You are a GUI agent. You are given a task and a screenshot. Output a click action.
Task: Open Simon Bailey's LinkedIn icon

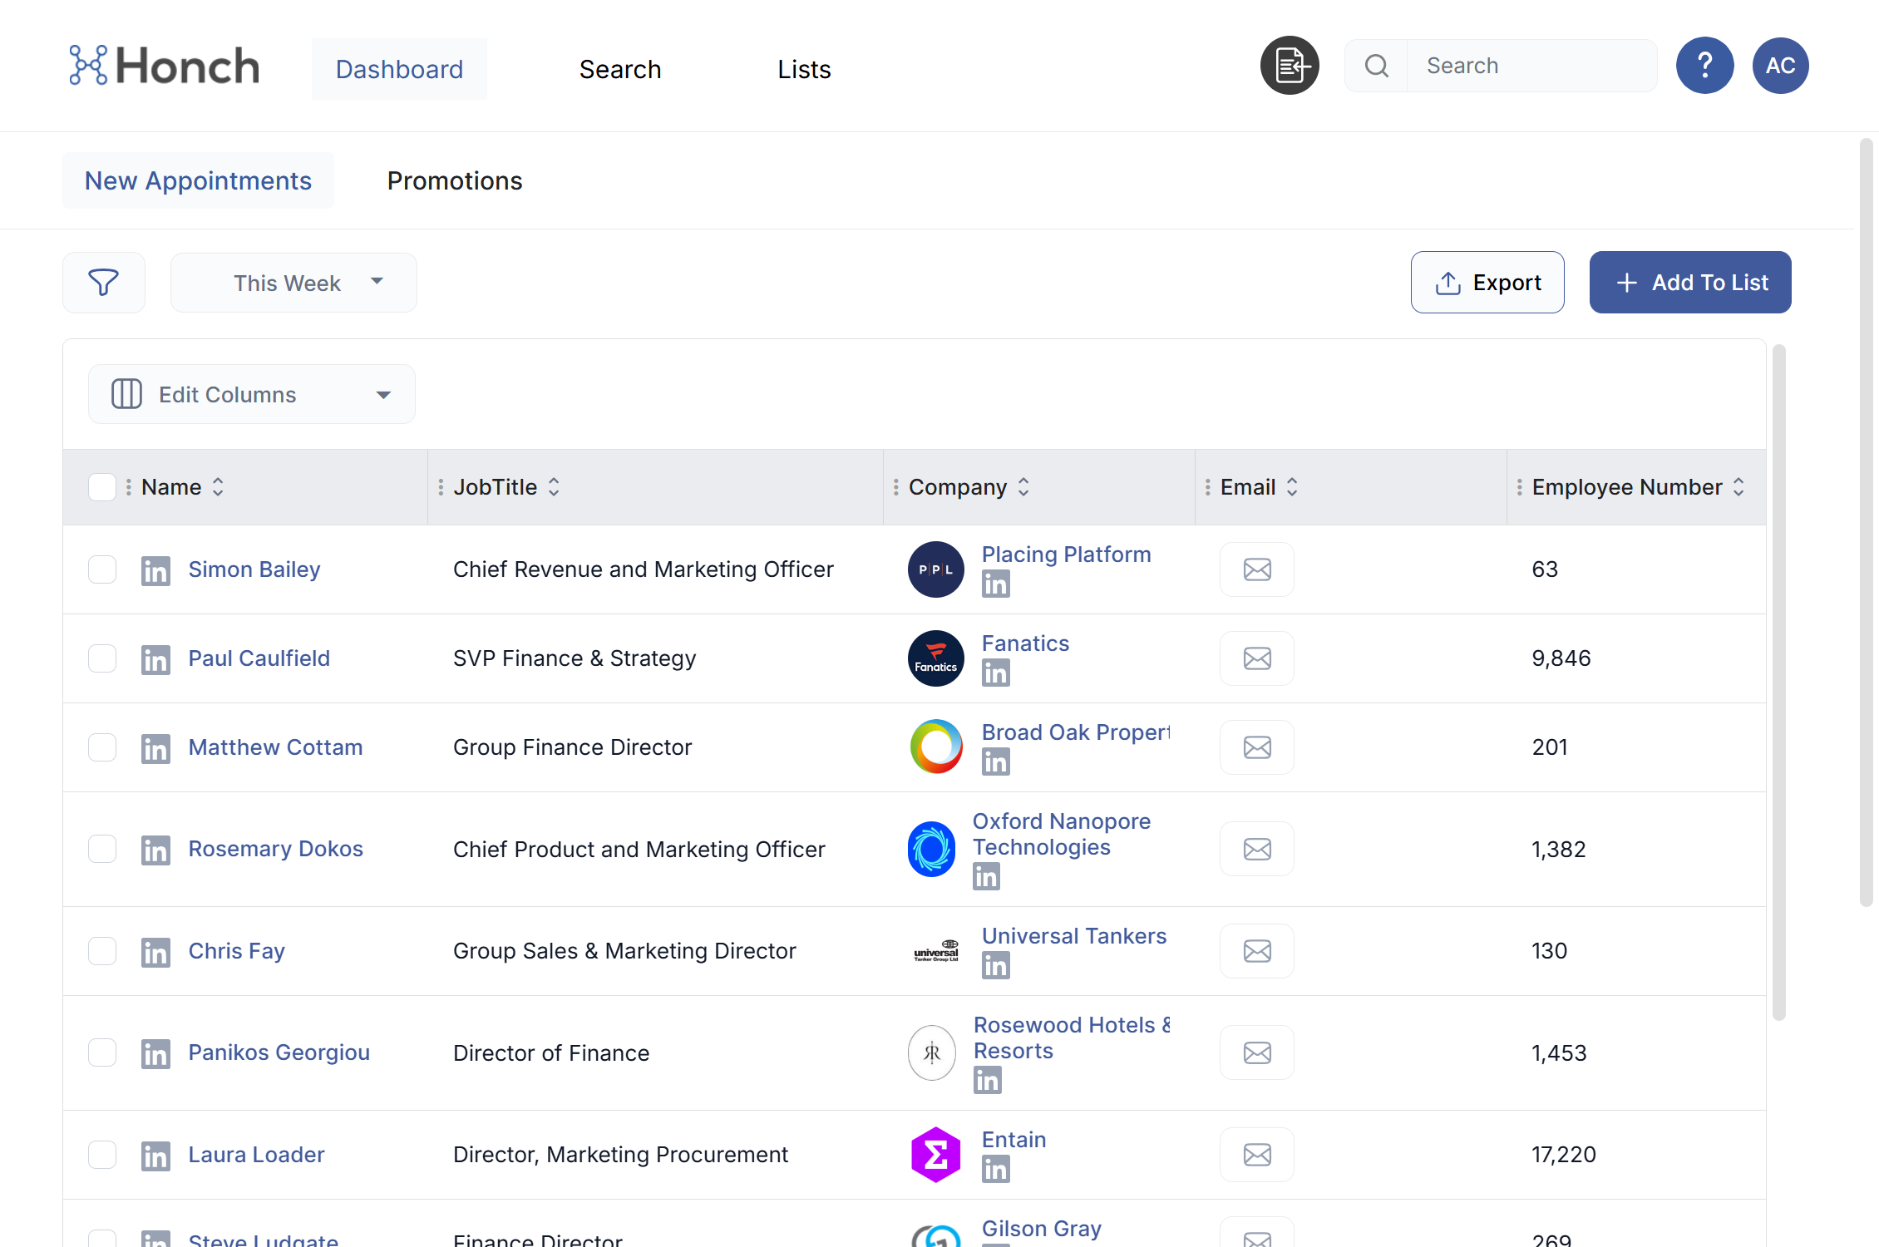click(155, 570)
